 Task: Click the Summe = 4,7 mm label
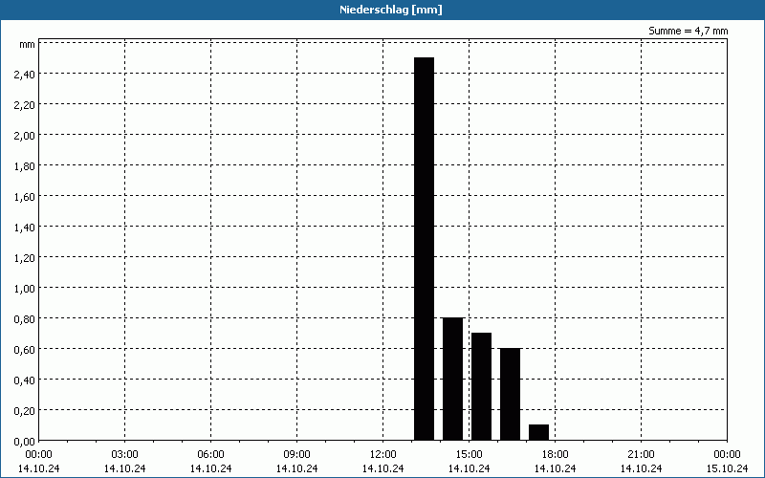point(688,31)
